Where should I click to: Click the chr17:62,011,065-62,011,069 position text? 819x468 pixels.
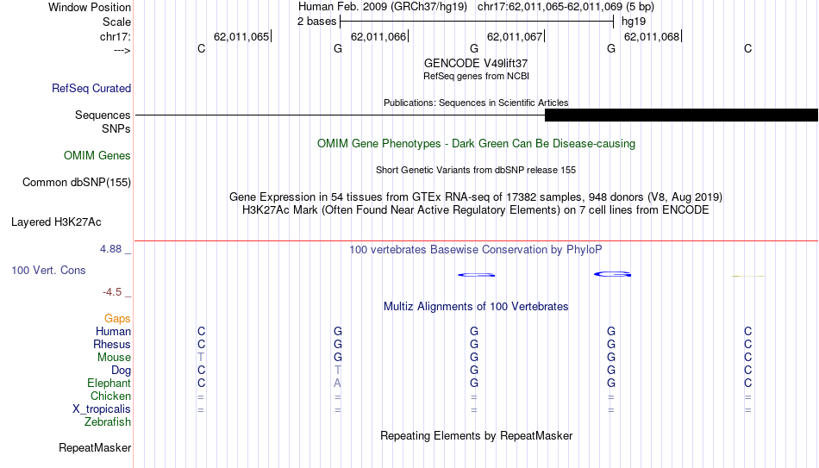point(566,7)
